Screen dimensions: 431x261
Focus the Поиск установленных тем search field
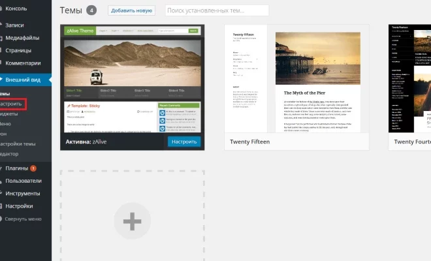[x=217, y=10]
